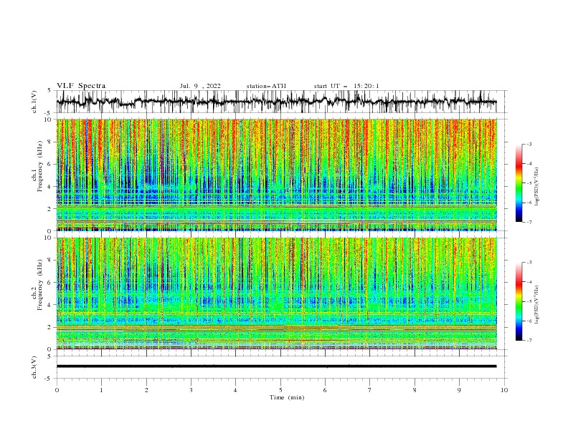
Task: Click the '-7' value on ch.2 colorbar
Action: (x=529, y=340)
